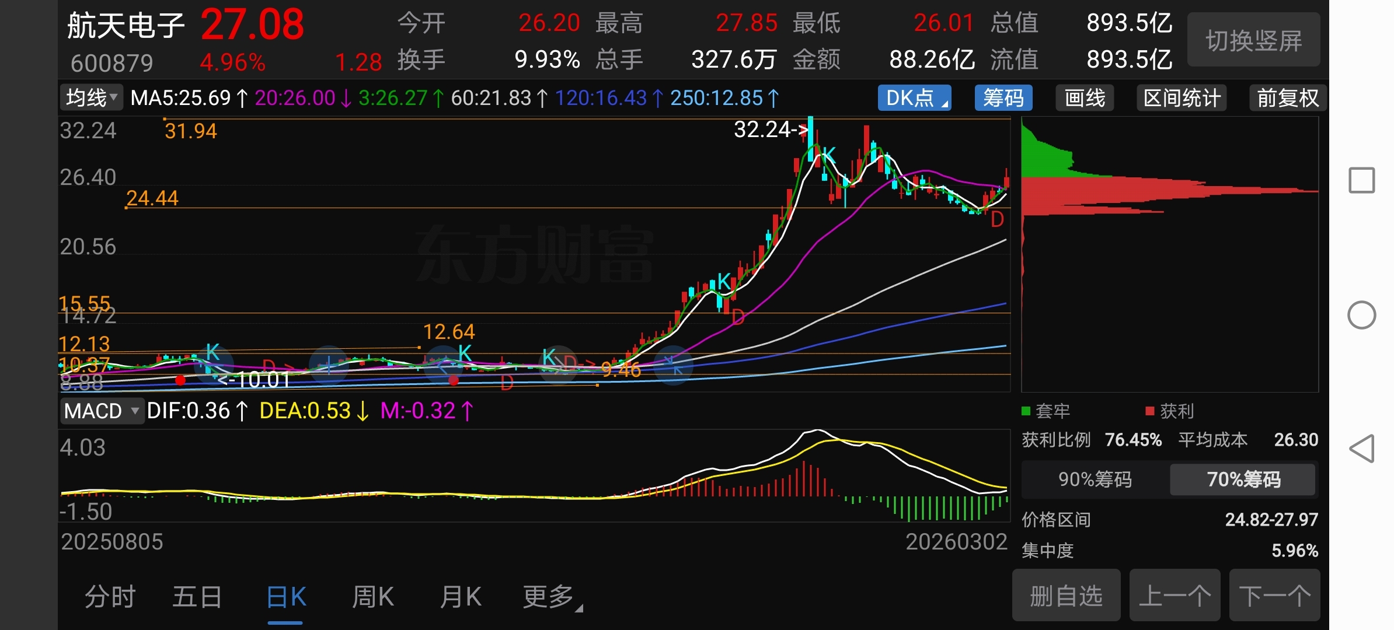
Task: Switch to the 分时 tab
Action: (x=110, y=597)
